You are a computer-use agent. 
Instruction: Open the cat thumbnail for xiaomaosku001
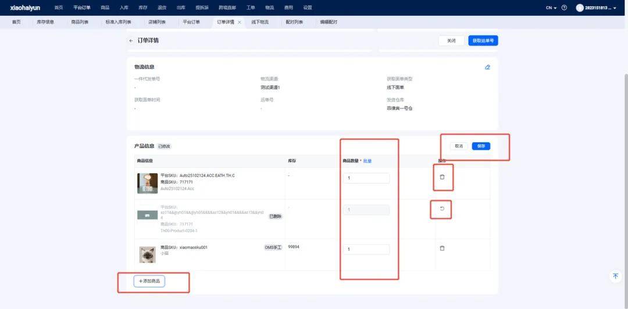tap(147, 254)
